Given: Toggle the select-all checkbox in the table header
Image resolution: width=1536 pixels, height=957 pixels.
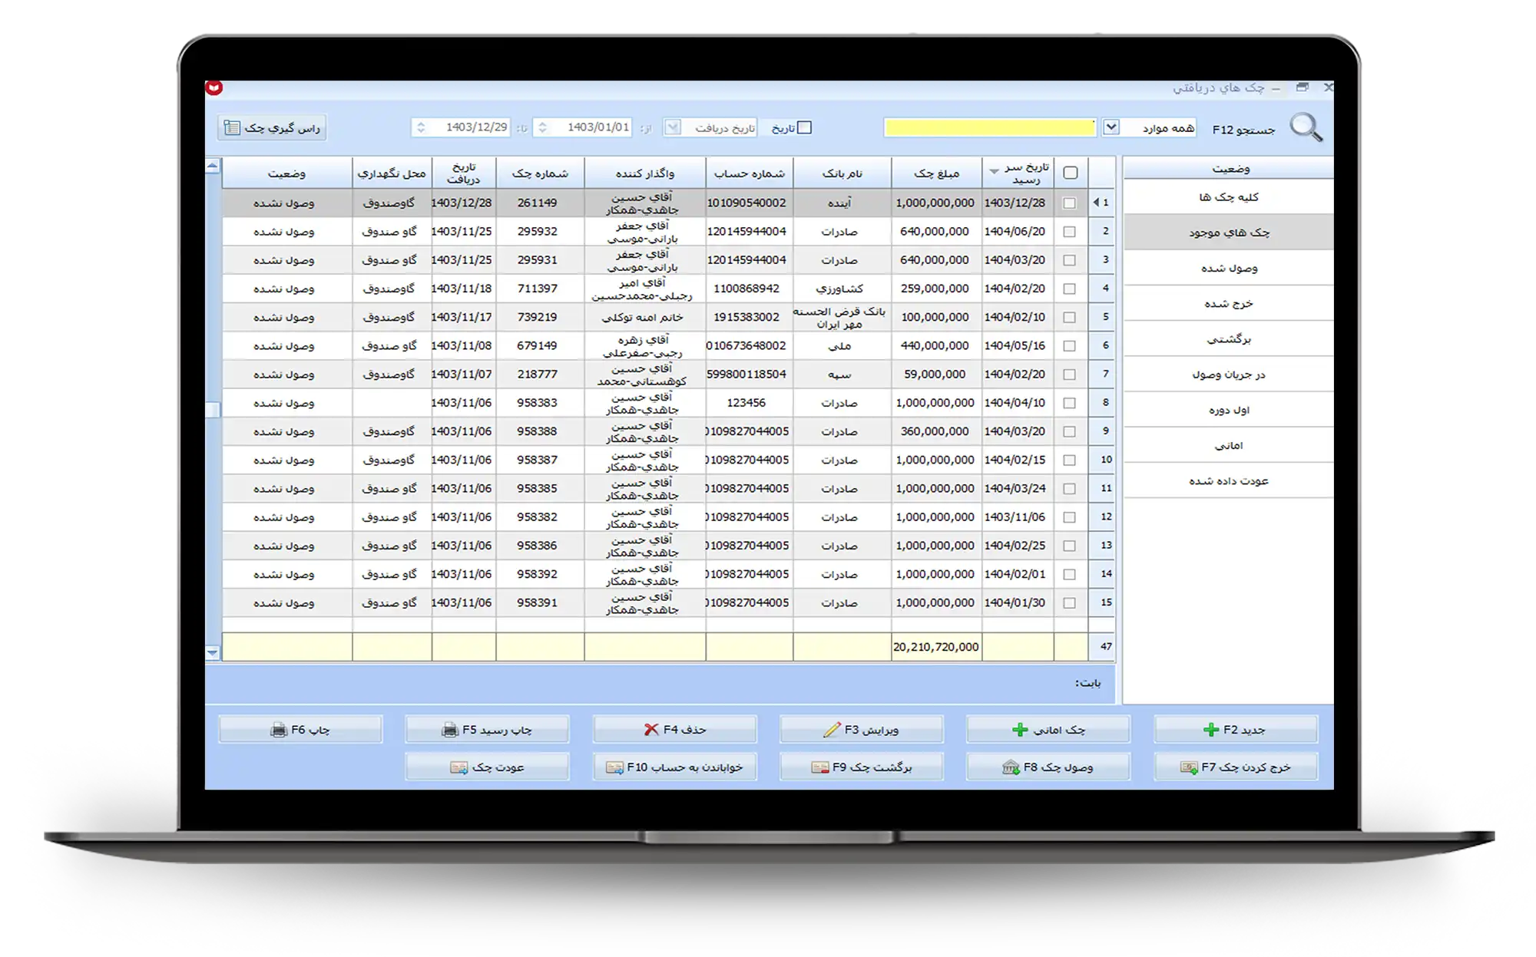Looking at the screenshot, I should (x=1070, y=173).
